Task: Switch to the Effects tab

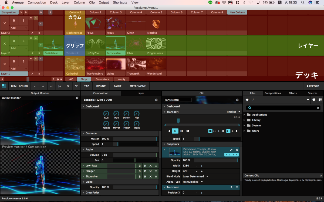Action: point(293,93)
